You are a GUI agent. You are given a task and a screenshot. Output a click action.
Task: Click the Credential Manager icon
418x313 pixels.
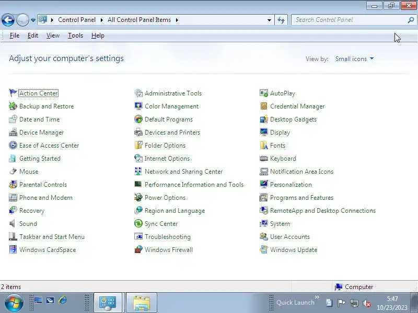(264, 106)
